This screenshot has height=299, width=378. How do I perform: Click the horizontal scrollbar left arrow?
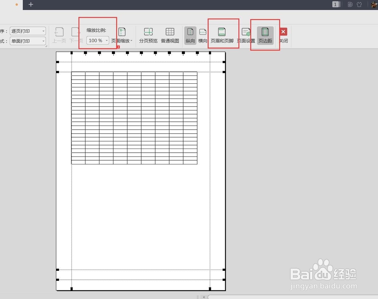204,297
